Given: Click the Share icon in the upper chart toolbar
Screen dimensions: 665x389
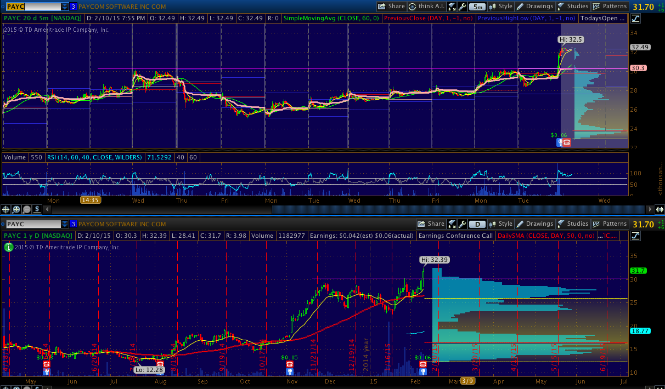Looking at the screenshot, I should [x=391, y=7].
